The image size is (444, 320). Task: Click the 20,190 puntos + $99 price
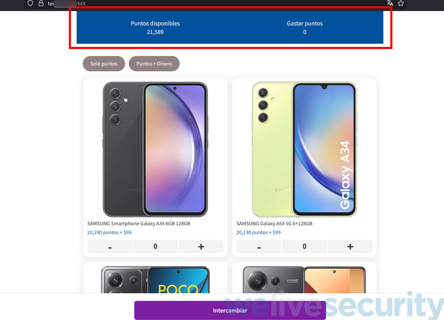[x=109, y=232]
